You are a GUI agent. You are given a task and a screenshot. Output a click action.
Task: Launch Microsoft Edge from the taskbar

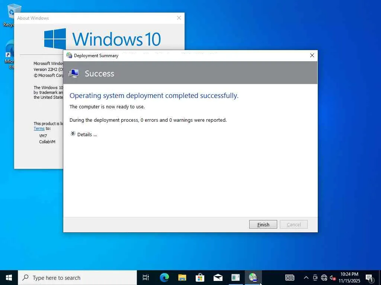point(164,278)
